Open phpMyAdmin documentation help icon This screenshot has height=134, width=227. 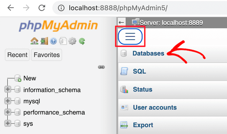click(x=53, y=41)
